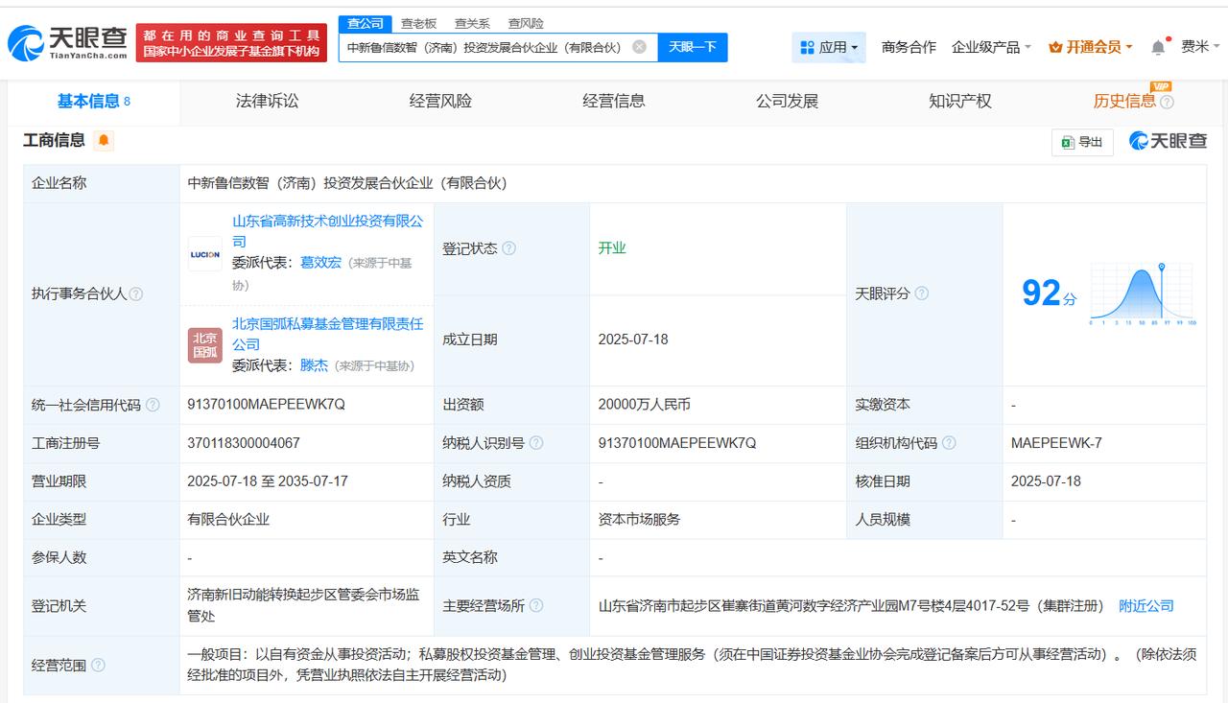Click the TianYanCha logo in header

click(x=67, y=42)
